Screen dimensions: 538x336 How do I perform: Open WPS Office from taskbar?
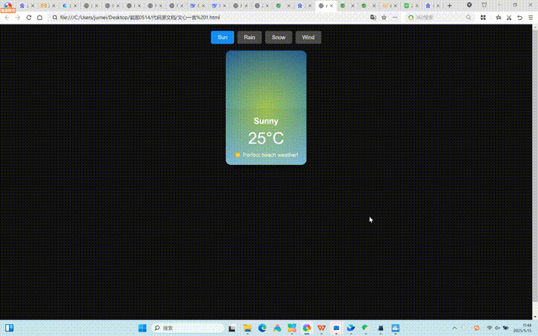[x=322, y=328]
